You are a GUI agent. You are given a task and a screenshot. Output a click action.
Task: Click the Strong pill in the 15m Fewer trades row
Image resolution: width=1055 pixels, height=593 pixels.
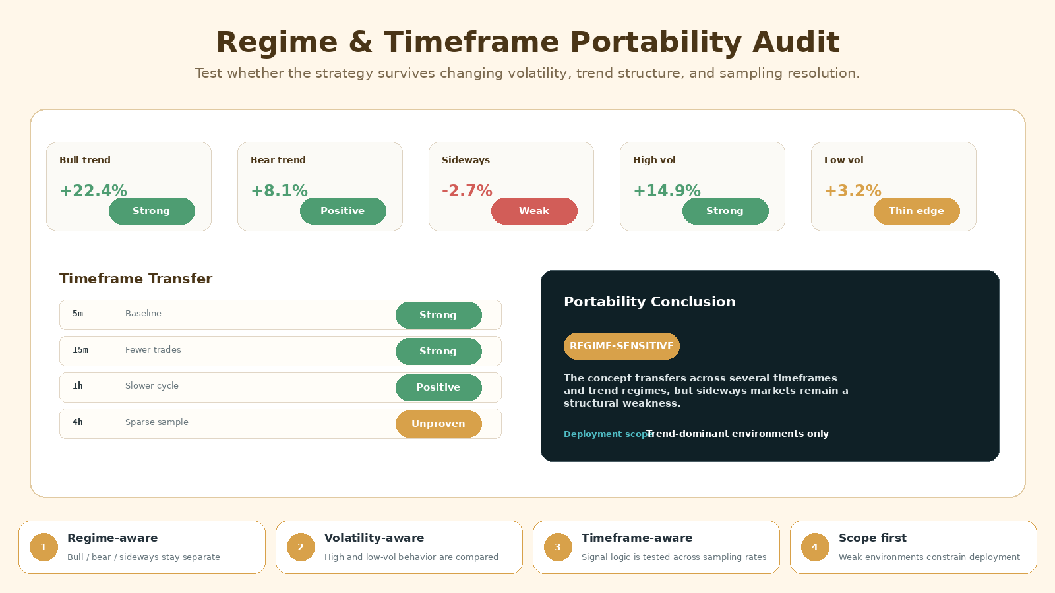(x=438, y=351)
